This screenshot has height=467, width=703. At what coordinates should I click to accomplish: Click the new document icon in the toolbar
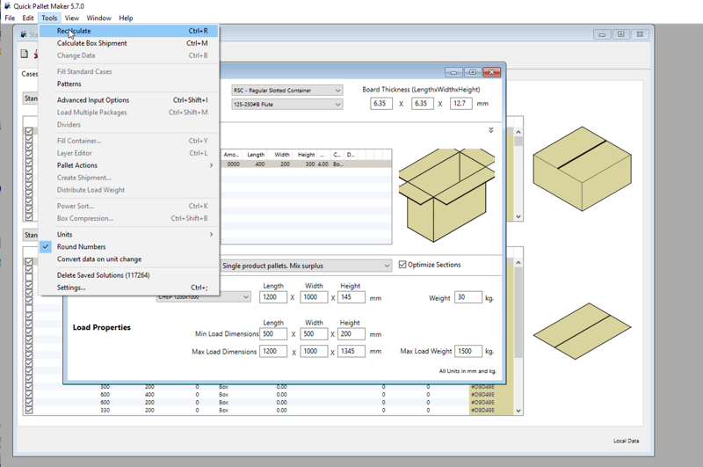click(x=25, y=55)
